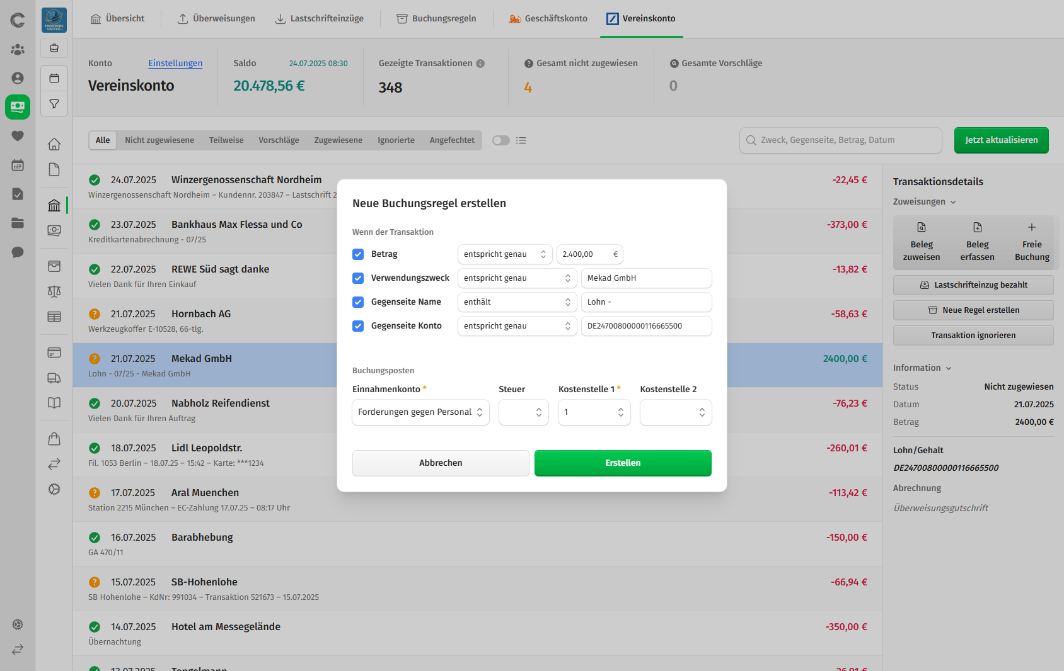
Task: Switch to the Übersicht tab
Action: point(117,19)
